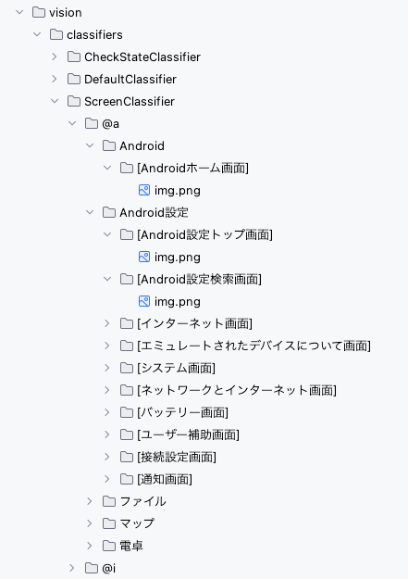
Task: Expand the DefaultClassifier folder
Action: click(55, 79)
